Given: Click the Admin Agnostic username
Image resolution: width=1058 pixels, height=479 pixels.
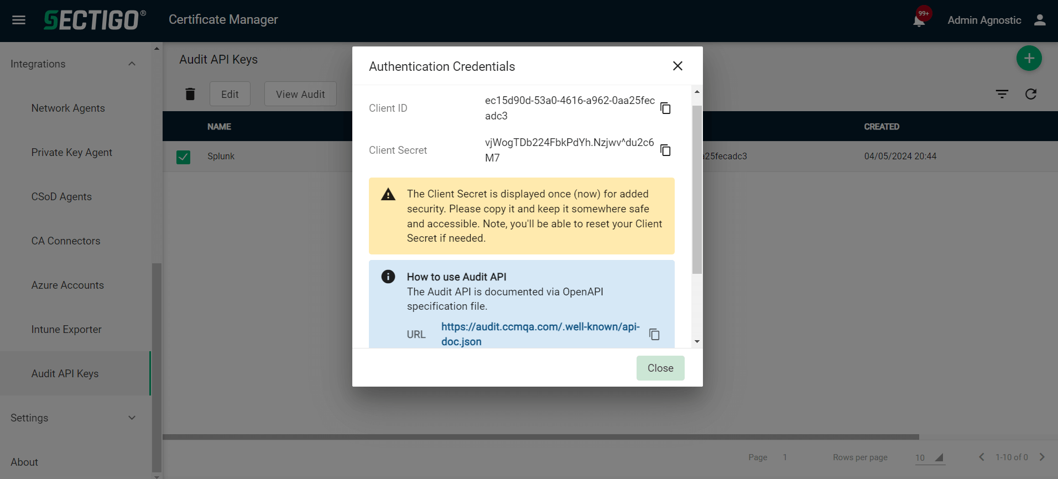Looking at the screenshot, I should 984,20.
